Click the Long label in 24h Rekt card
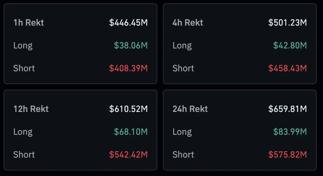Screen dimensions: 323x176 pos(182,132)
